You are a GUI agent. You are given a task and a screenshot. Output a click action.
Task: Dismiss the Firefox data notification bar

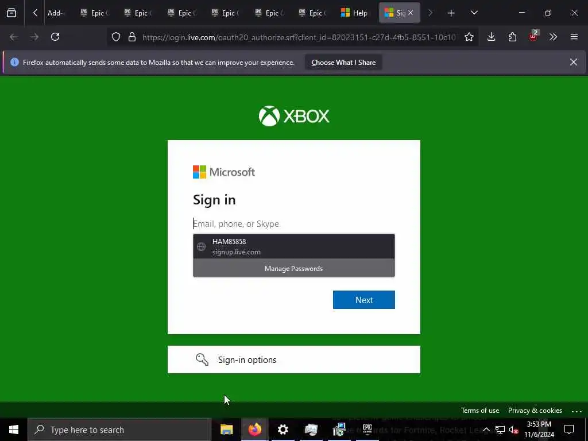[574, 62]
